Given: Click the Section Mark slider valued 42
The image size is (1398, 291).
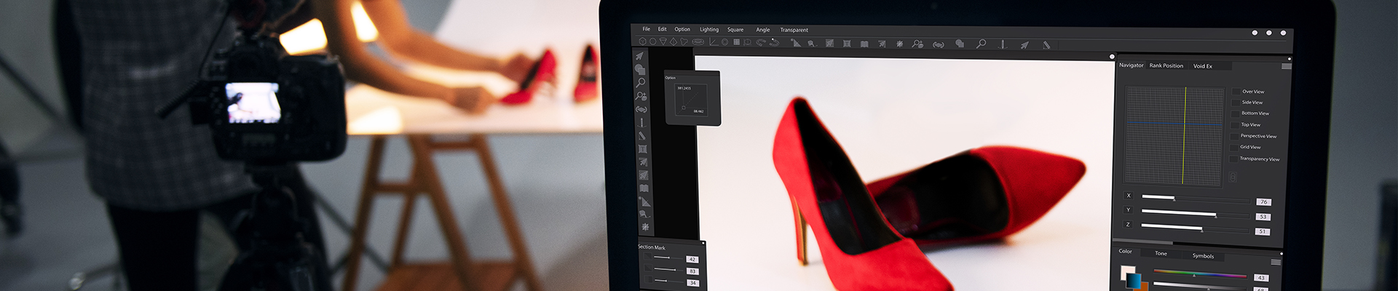Looking at the screenshot, I should tap(668, 258).
